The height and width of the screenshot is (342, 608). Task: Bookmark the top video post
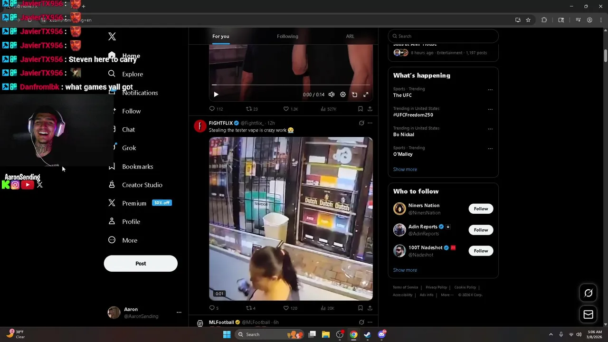click(x=361, y=109)
